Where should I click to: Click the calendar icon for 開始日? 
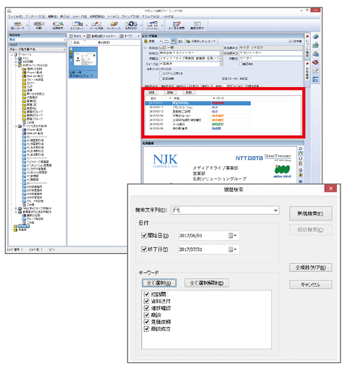(232, 235)
